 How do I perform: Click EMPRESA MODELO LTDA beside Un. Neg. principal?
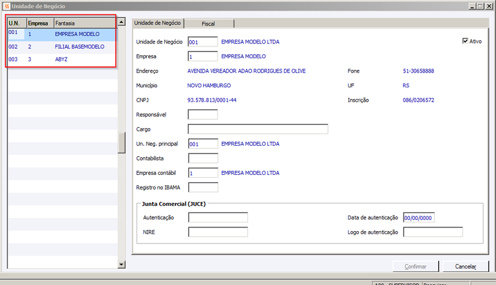click(x=250, y=144)
